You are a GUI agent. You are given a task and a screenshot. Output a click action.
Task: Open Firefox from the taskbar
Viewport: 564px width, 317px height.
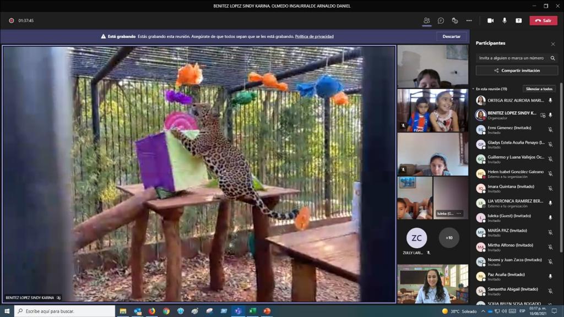pos(152,311)
